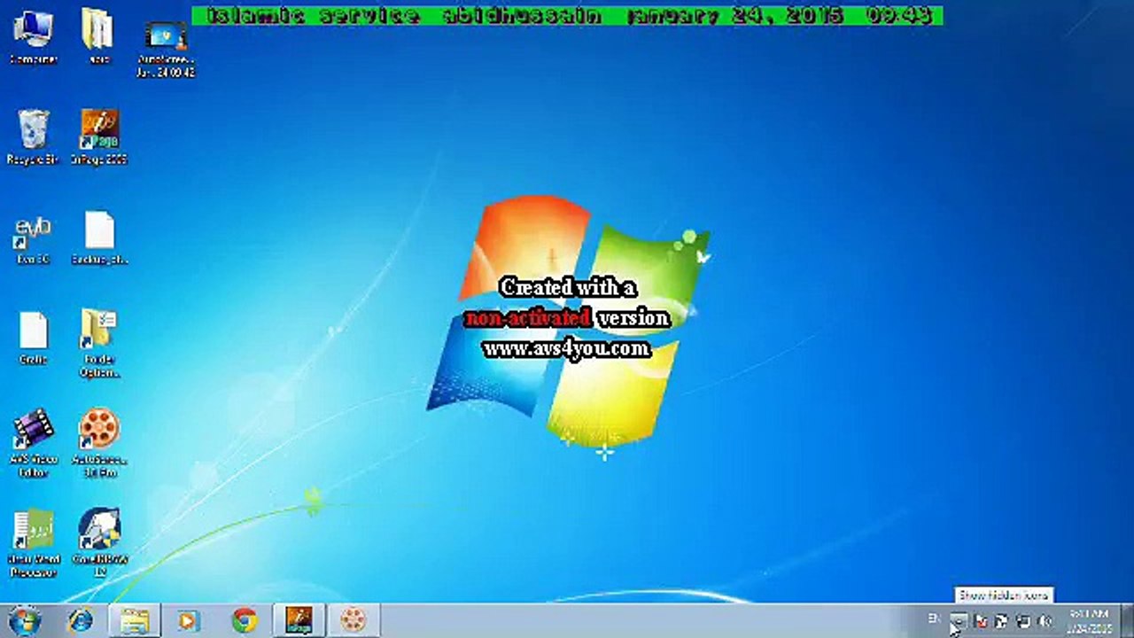This screenshot has height=638, width=1134.
Task: Select the evb shortcut on the desktop
Action: pos(33,238)
